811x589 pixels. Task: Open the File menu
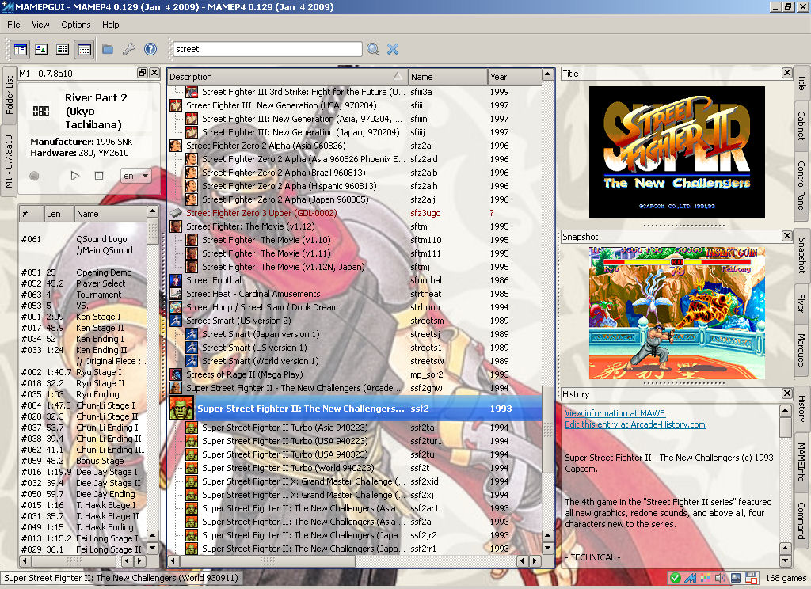point(14,25)
